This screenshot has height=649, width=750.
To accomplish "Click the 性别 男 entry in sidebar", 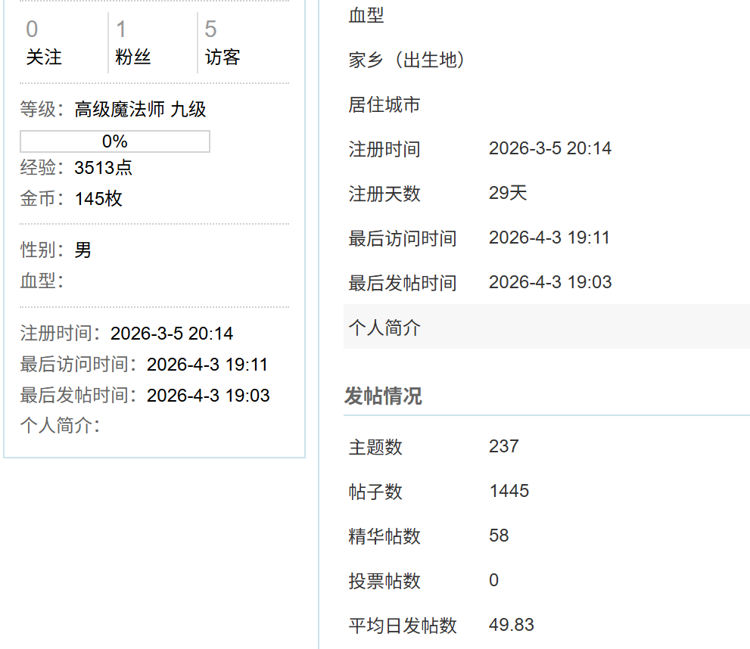I will point(82,250).
